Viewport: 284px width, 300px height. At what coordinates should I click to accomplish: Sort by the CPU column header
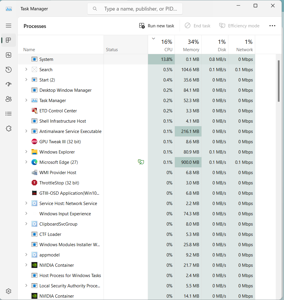tap(161, 45)
